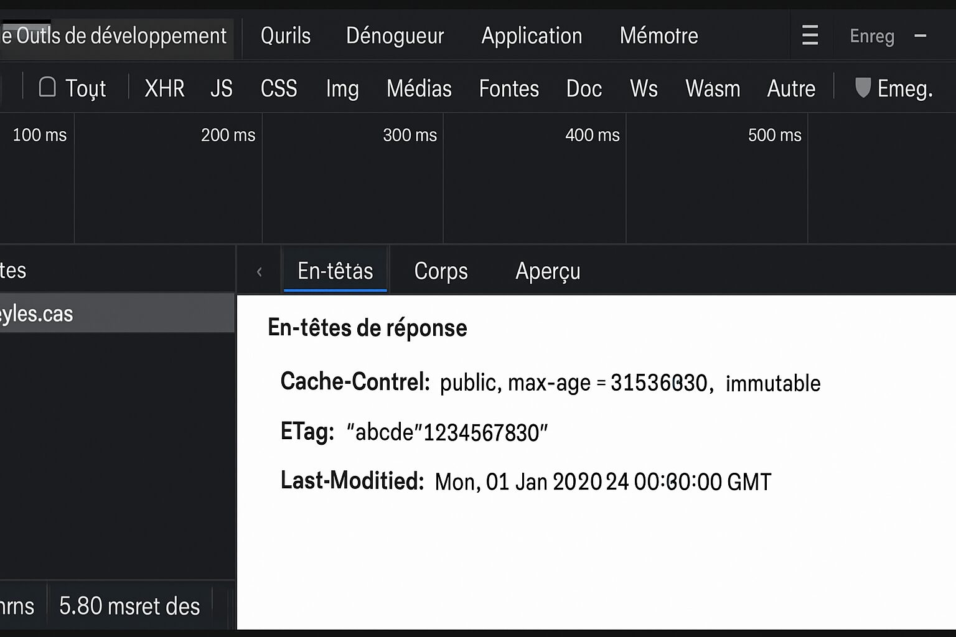The height and width of the screenshot is (637, 956).
Task: Click the Enreg button
Action: coord(872,37)
